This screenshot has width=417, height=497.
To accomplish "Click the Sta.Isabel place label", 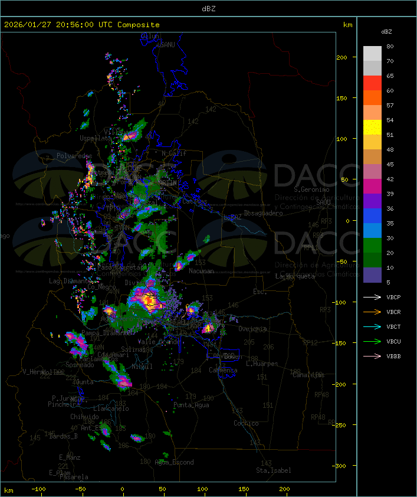I will (274, 470).
